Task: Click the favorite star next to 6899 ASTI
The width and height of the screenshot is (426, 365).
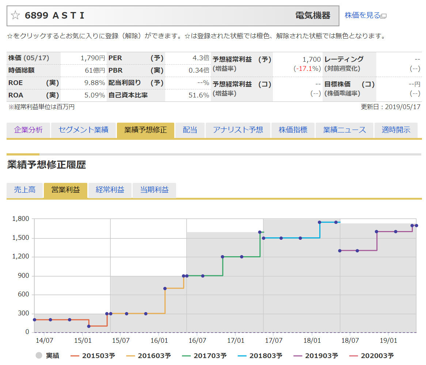Action: coord(15,15)
